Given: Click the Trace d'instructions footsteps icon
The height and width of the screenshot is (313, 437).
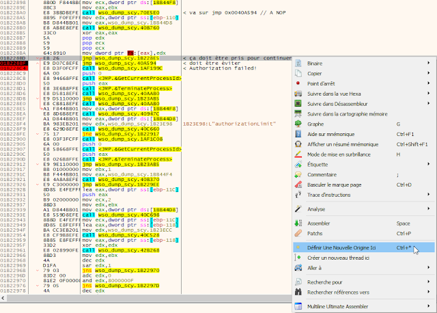Looking at the screenshot, I should click(x=298, y=195).
